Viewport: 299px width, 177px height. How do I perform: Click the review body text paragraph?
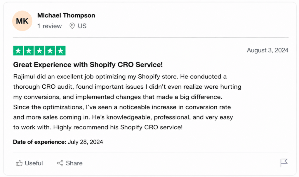127,102
